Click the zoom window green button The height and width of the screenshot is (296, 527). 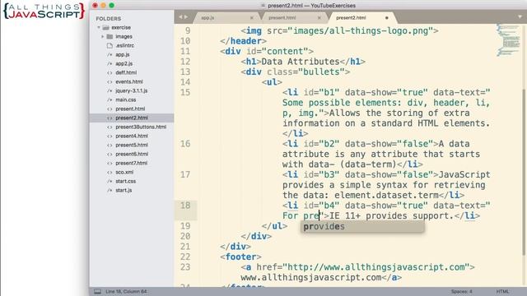point(112,6)
